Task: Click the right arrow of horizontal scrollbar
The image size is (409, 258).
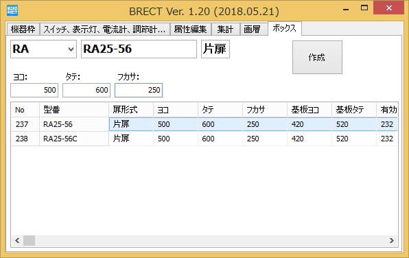Action: (392, 241)
